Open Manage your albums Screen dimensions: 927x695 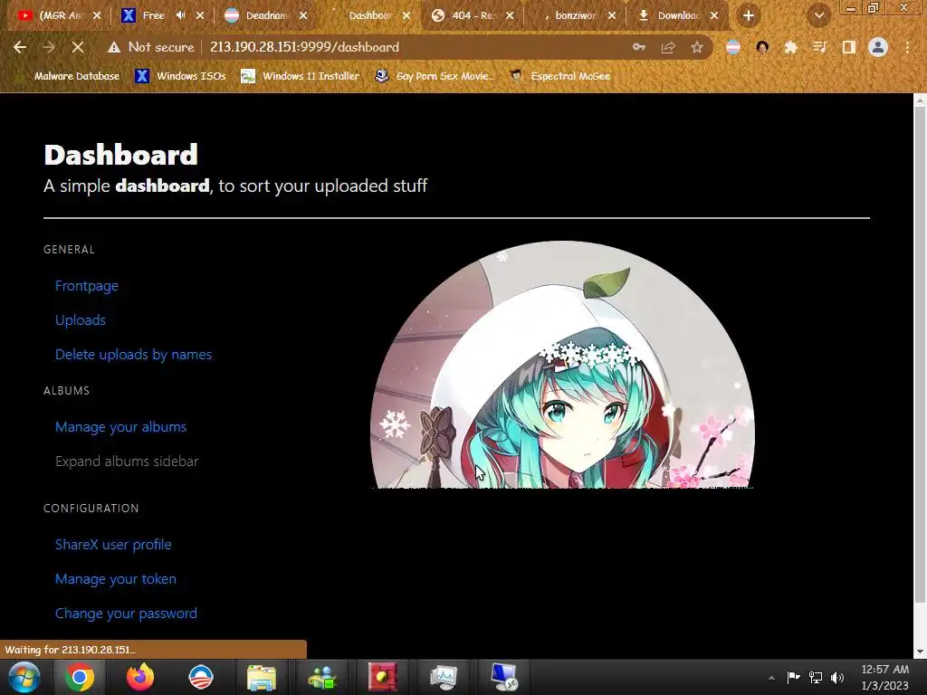120,427
